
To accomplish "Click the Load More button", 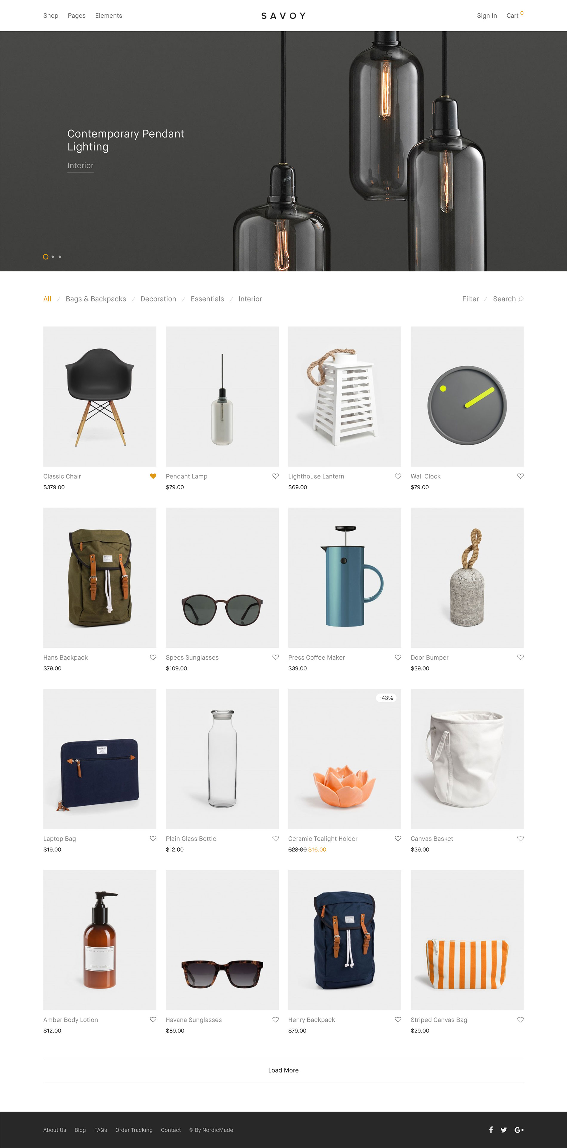I will tap(283, 1070).
